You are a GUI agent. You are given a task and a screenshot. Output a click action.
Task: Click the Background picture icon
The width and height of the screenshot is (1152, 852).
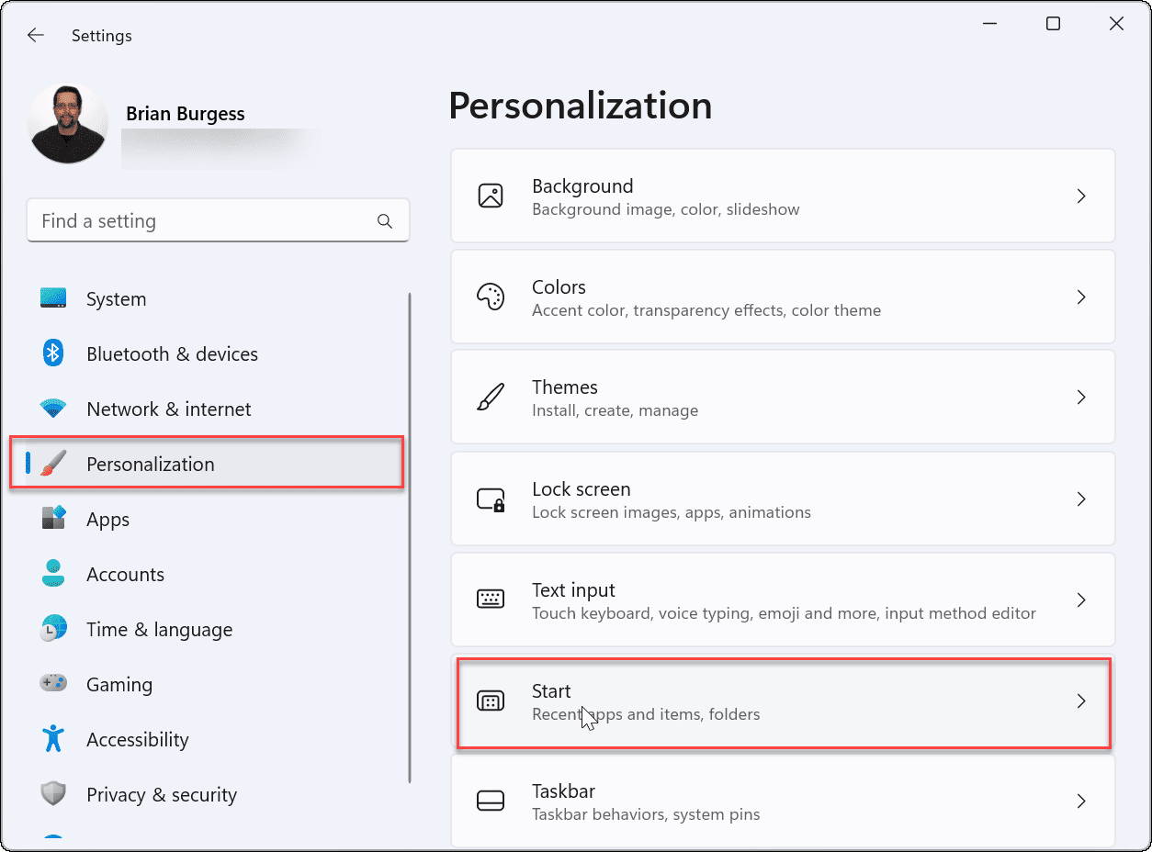(x=491, y=196)
